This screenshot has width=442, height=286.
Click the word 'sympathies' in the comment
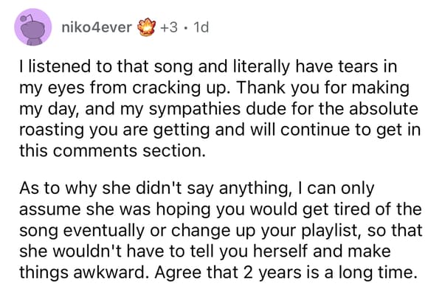coord(195,110)
